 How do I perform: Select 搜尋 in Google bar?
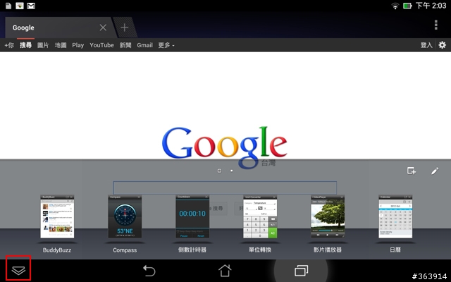[x=25, y=45]
